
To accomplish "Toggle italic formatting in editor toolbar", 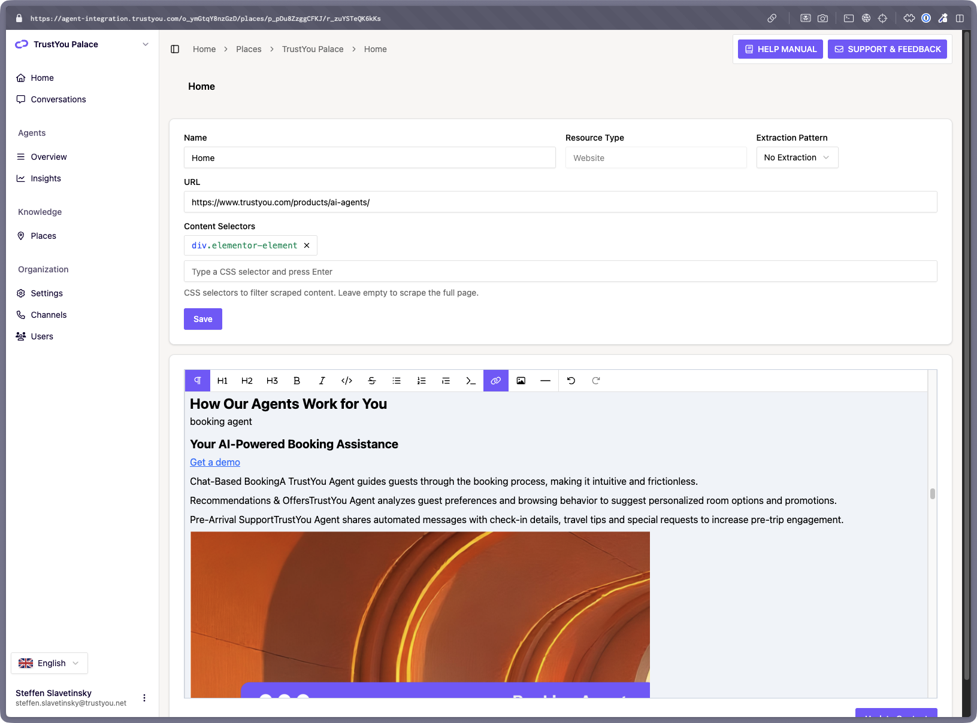I will coord(322,381).
